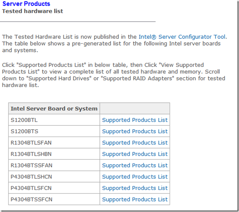Open Supported Products List for P4304BTSSFCN
The image size is (239, 212).
click(135, 199)
